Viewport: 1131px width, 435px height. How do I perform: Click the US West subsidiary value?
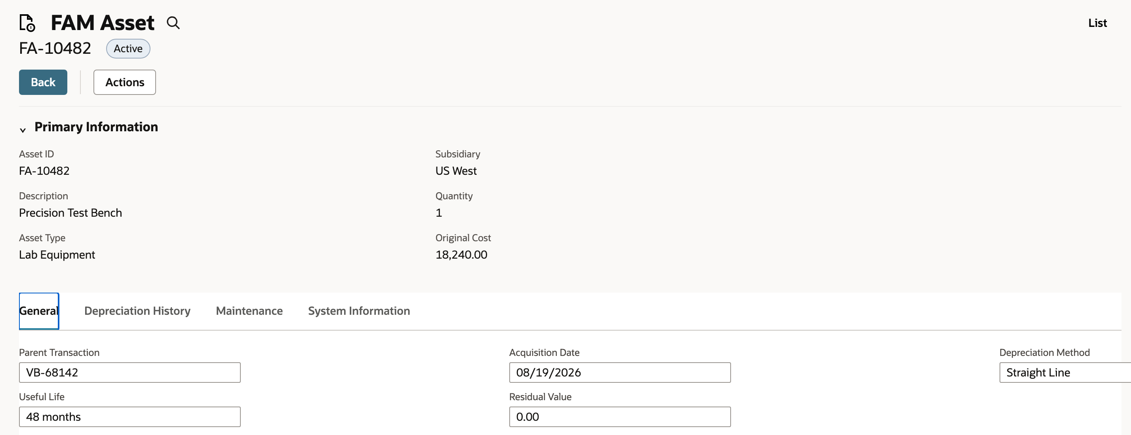[456, 170]
